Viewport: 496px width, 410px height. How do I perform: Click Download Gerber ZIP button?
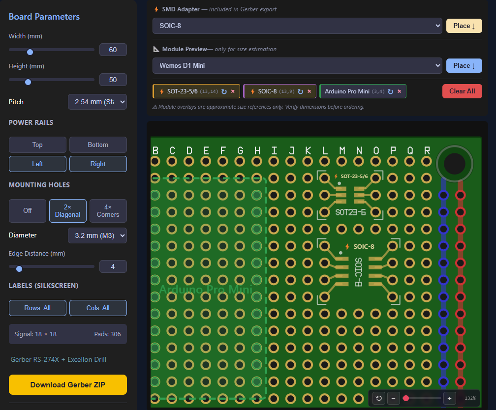tap(68, 385)
